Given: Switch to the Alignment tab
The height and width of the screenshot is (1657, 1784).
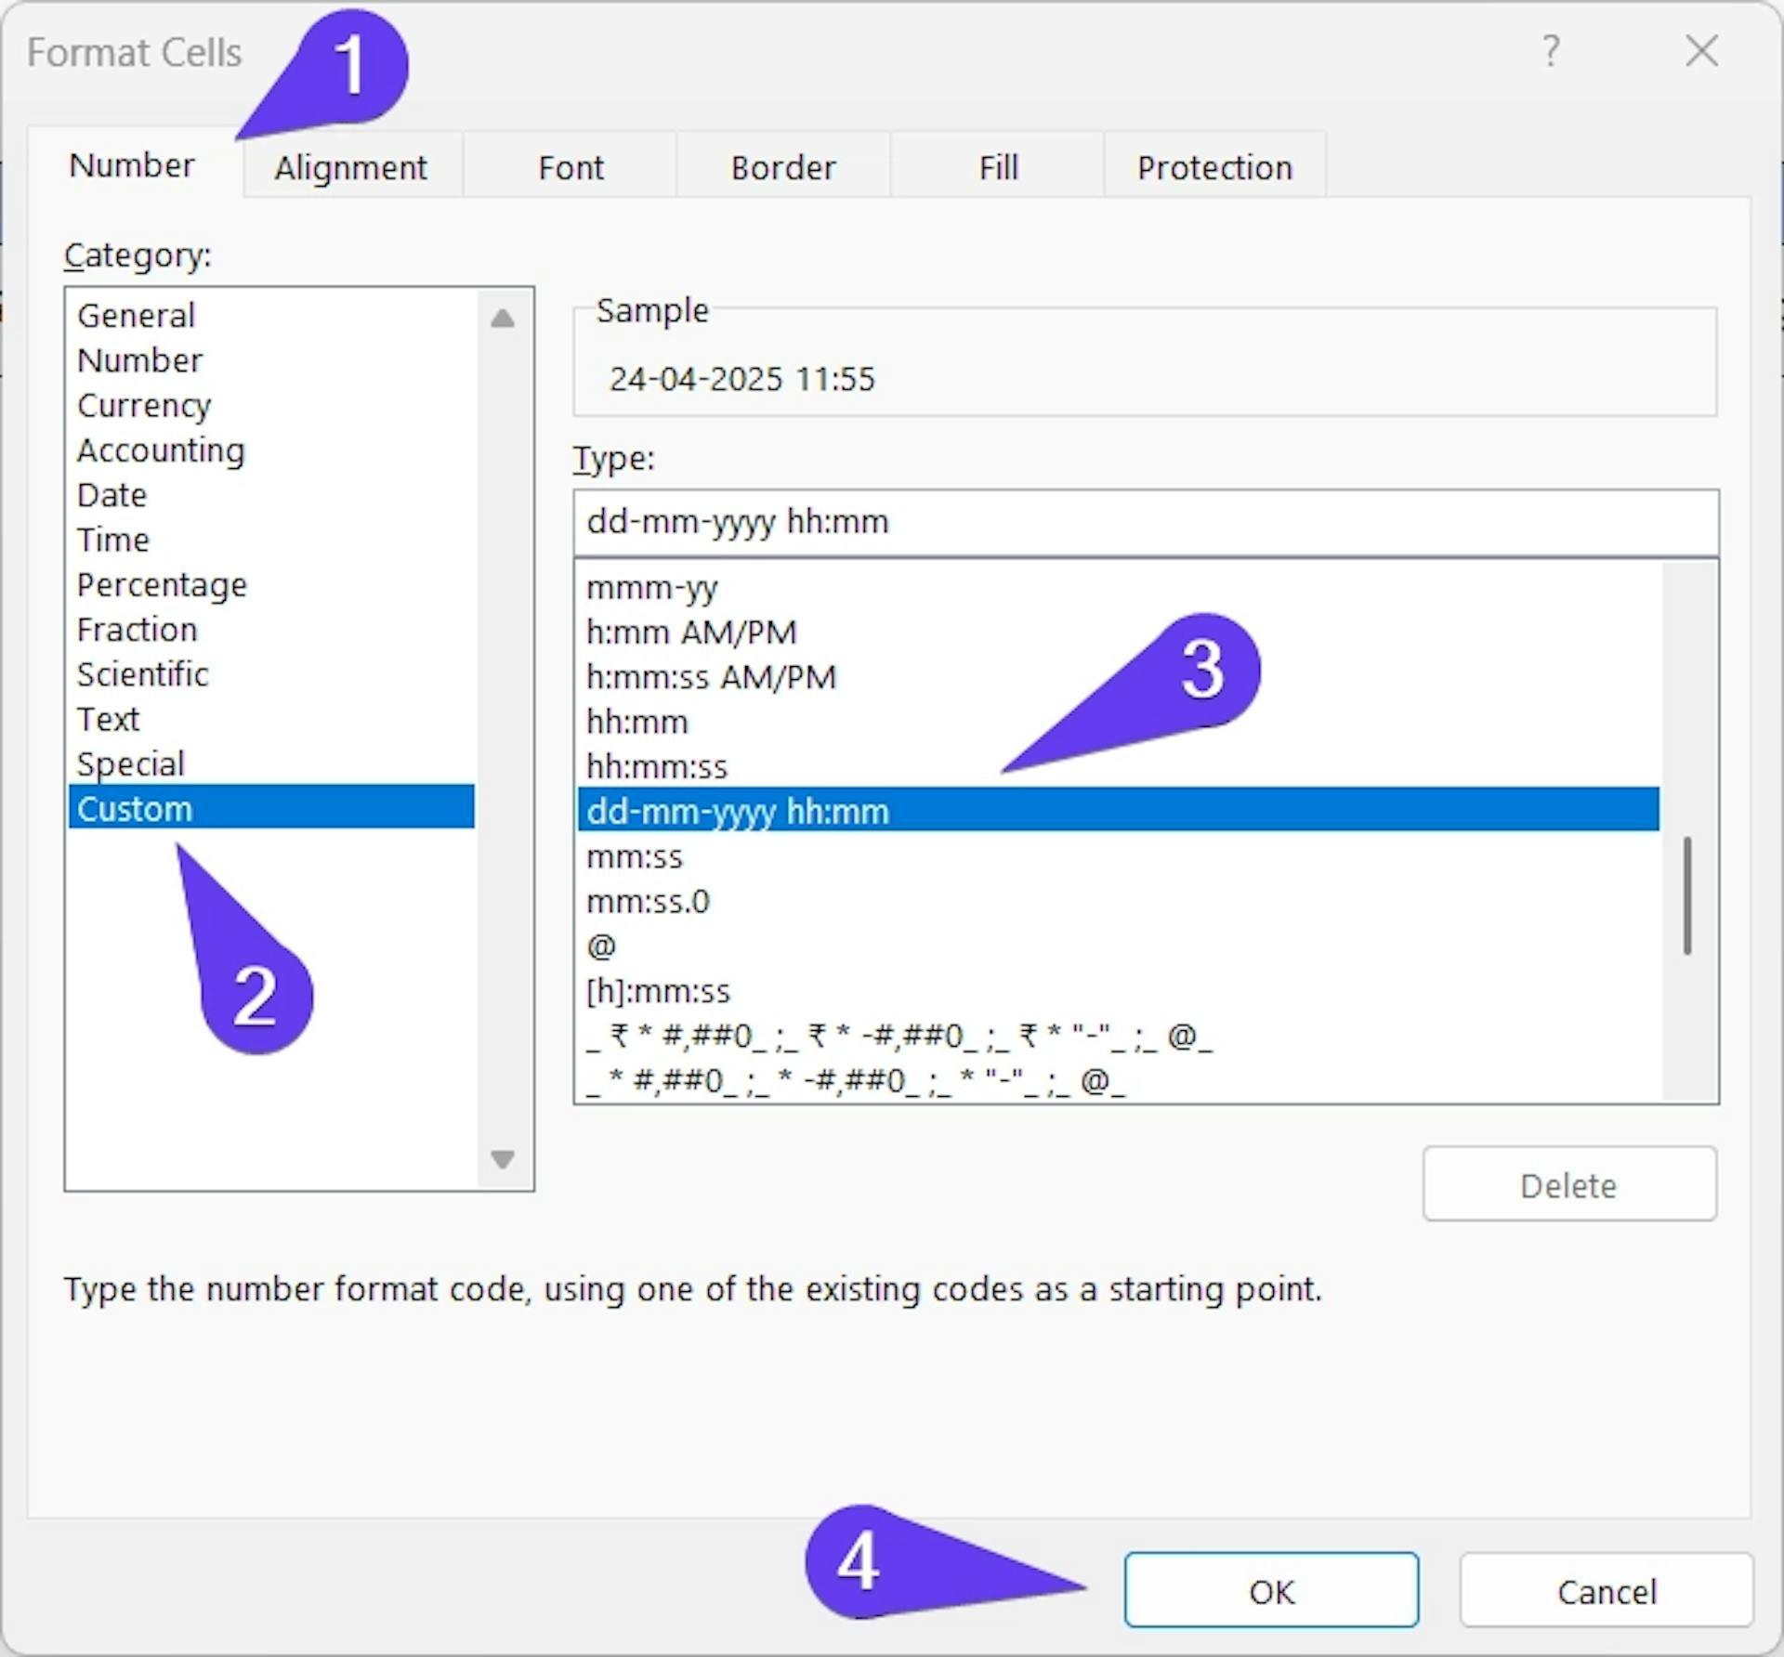Looking at the screenshot, I should coord(351,168).
